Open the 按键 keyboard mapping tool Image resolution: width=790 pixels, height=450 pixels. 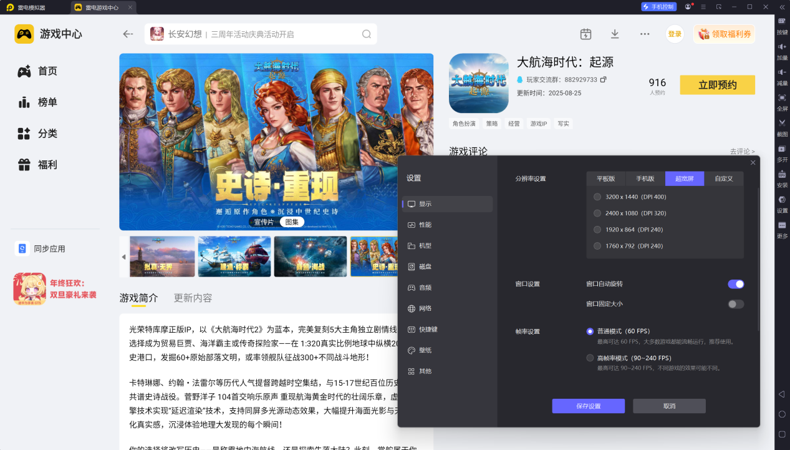point(782,25)
